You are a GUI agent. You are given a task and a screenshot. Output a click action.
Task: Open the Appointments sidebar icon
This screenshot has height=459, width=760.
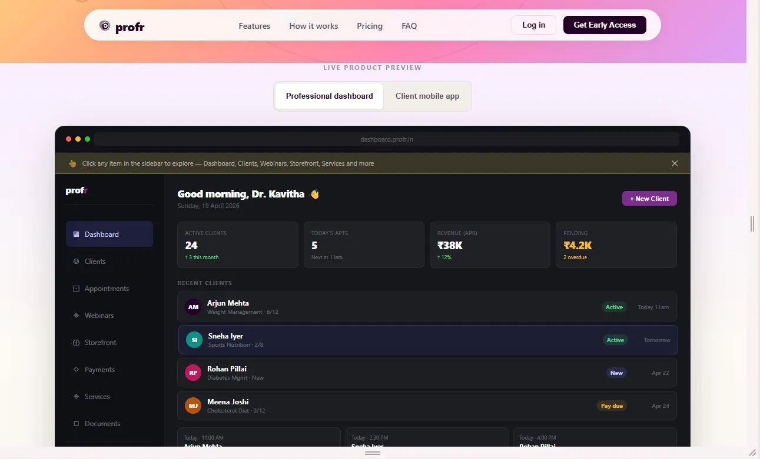[x=76, y=289]
